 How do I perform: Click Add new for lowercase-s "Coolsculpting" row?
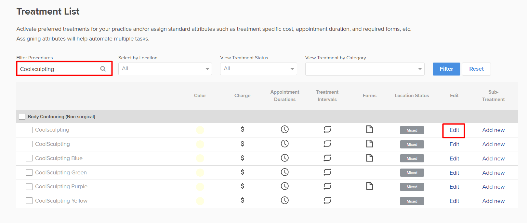pyautogui.click(x=494, y=130)
